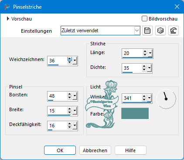Open the Länge slider dropdown arrow

[150, 53]
